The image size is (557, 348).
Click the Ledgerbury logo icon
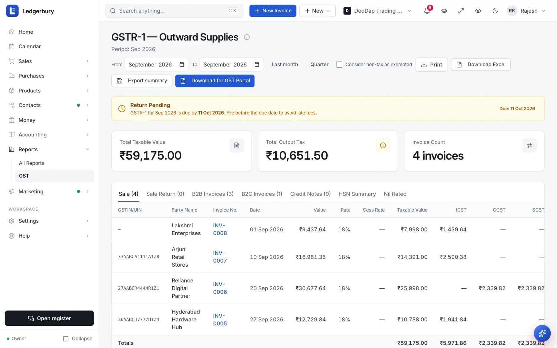(x=12, y=11)
